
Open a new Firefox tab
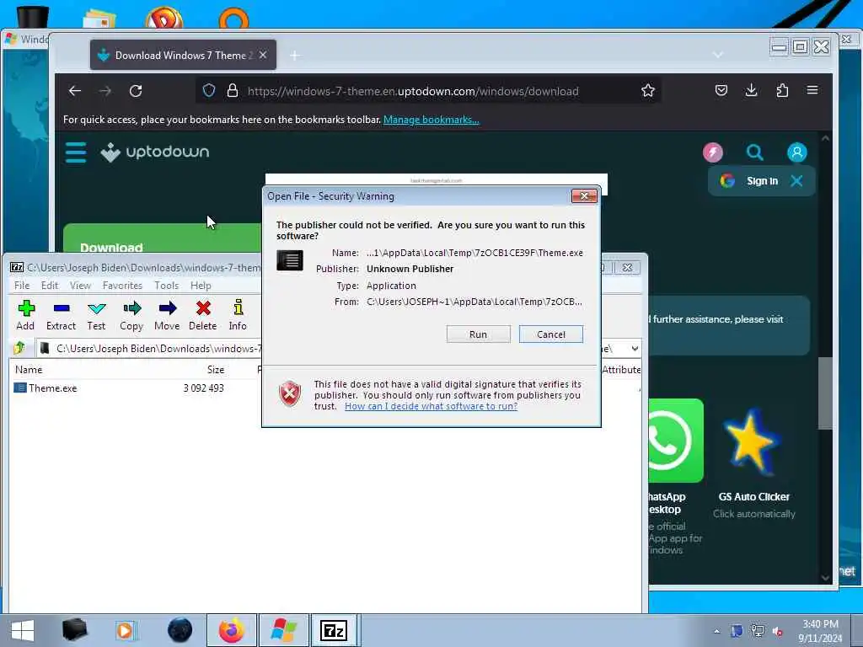point(295,56)
